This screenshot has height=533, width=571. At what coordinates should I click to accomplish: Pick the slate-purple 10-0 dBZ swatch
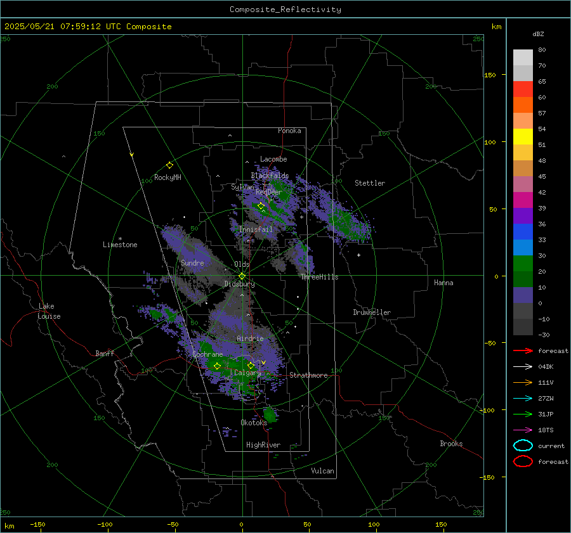click(x=523, y=295)
